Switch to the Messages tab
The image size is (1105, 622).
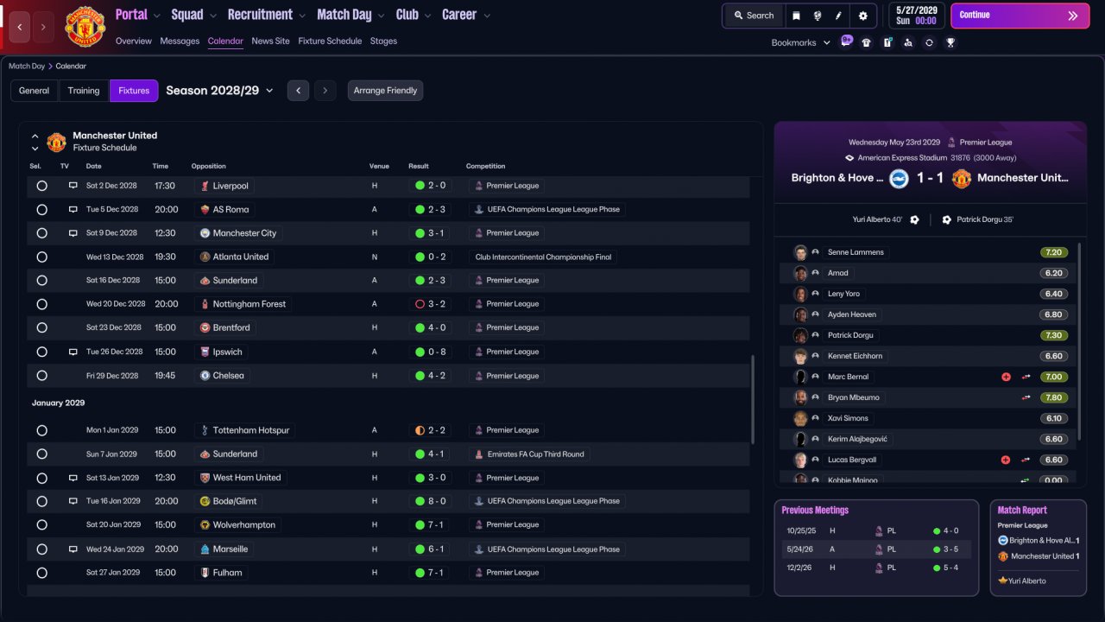(180, 41)
